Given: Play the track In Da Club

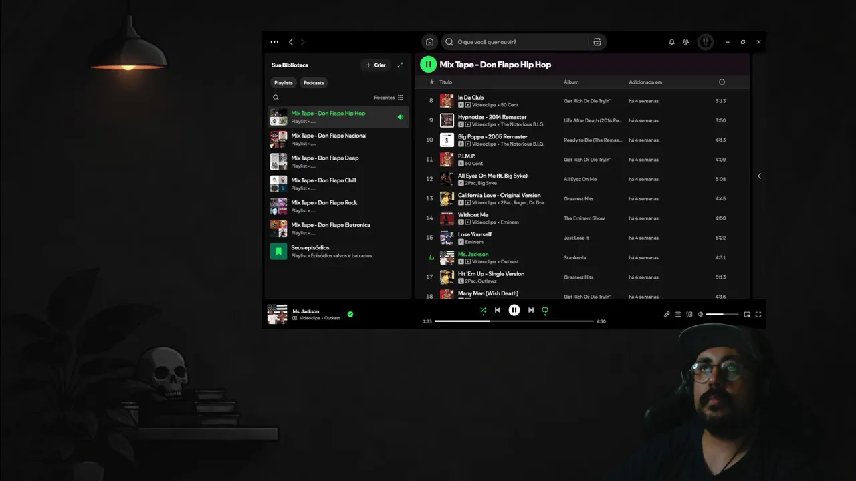Looking at the screenshot, I should pyautogui.click(x=471, y=98).
